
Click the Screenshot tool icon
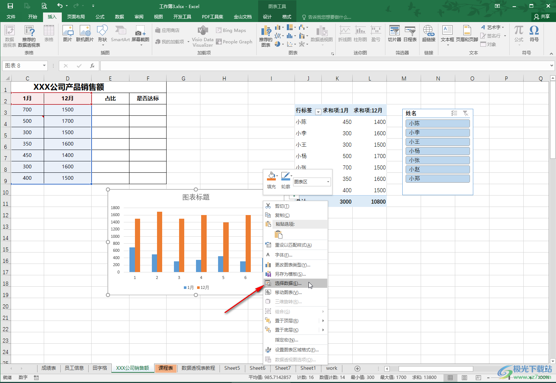click(x=140, y=35)
